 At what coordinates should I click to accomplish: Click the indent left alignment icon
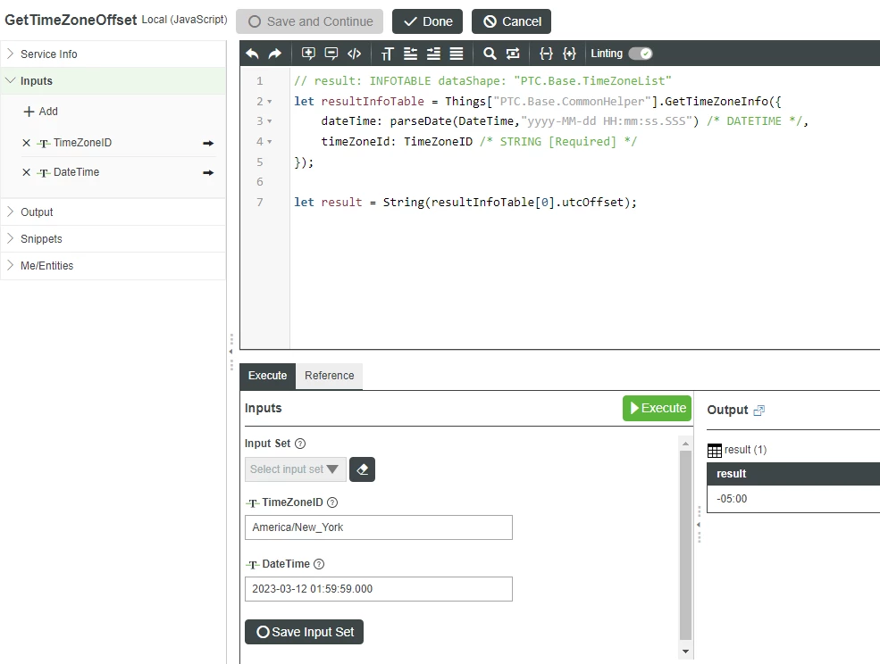click(x=411, y=54)
